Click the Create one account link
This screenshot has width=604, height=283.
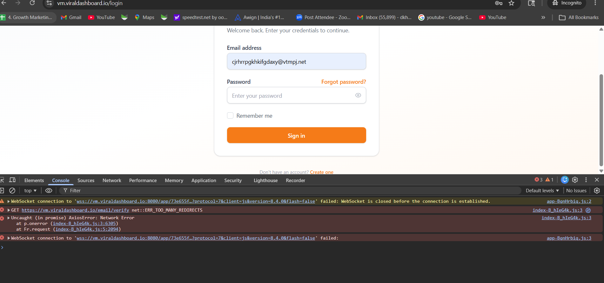322,172
